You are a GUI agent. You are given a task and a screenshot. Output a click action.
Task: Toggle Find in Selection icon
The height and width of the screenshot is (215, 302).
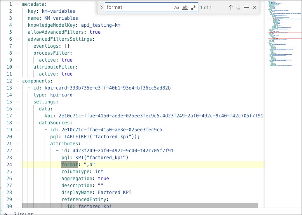246,7
